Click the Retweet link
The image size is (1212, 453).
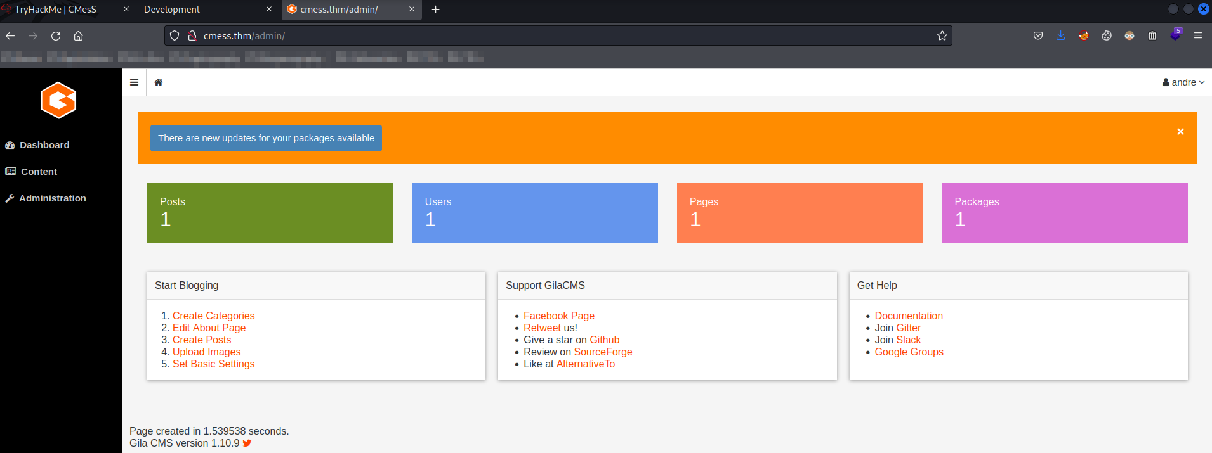point(542,328)
